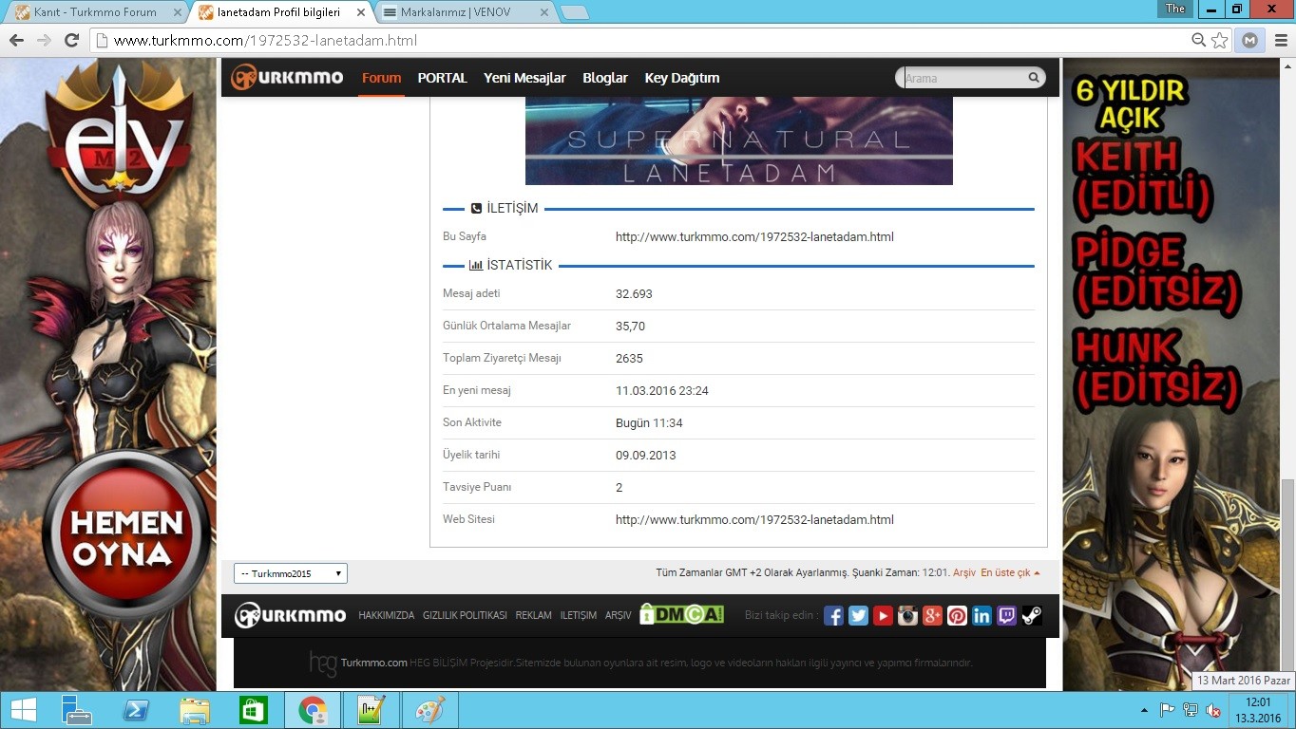1296x729 pixels.
Task: Open Turkmmo's Facebook page icon
Action: pyautogui.click(x=833, y=615)
